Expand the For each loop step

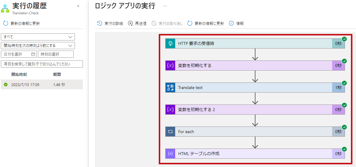(x=255, y=131)
